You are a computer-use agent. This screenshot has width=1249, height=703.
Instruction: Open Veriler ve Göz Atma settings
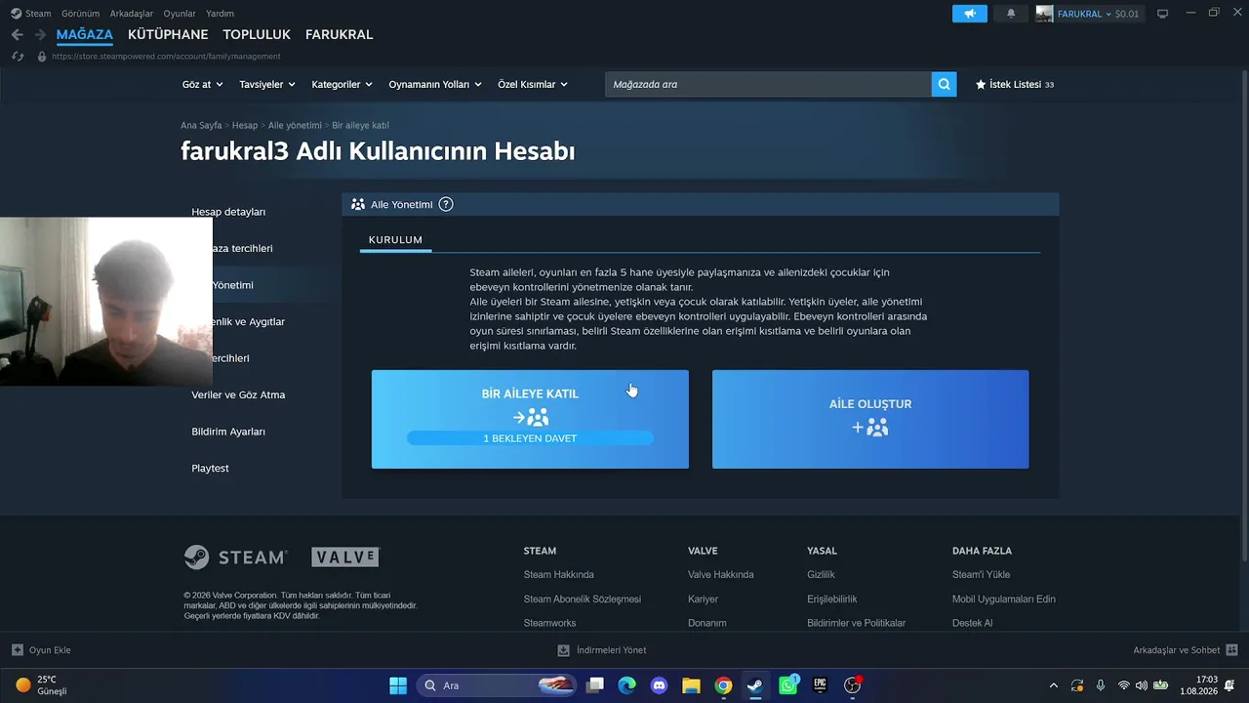point(238,394)
